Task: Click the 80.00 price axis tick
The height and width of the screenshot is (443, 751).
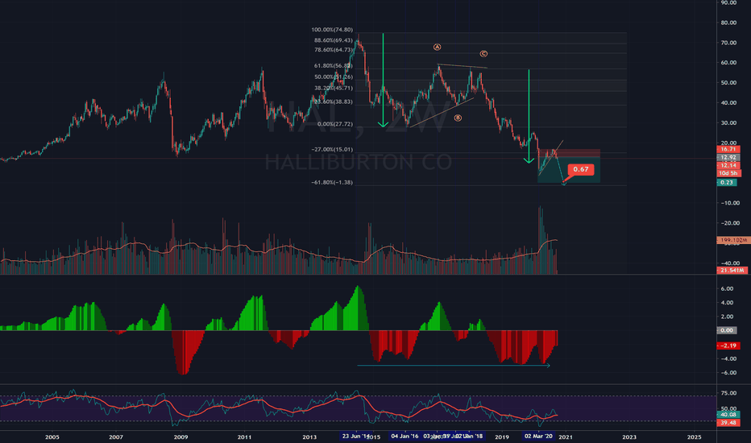Action: click(728, 23)
